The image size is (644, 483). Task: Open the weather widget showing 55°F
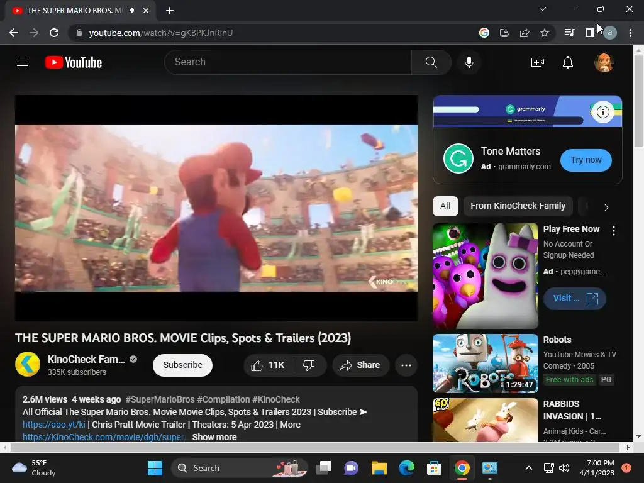pyautogui.click(x=34, y=468)
